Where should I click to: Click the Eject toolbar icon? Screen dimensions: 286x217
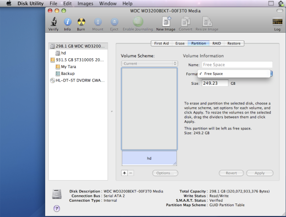tap(114, 22)
